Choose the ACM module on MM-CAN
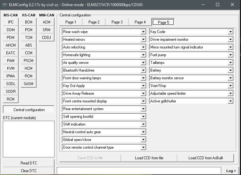This screenshot has height=175, width=241. point(46,22)
